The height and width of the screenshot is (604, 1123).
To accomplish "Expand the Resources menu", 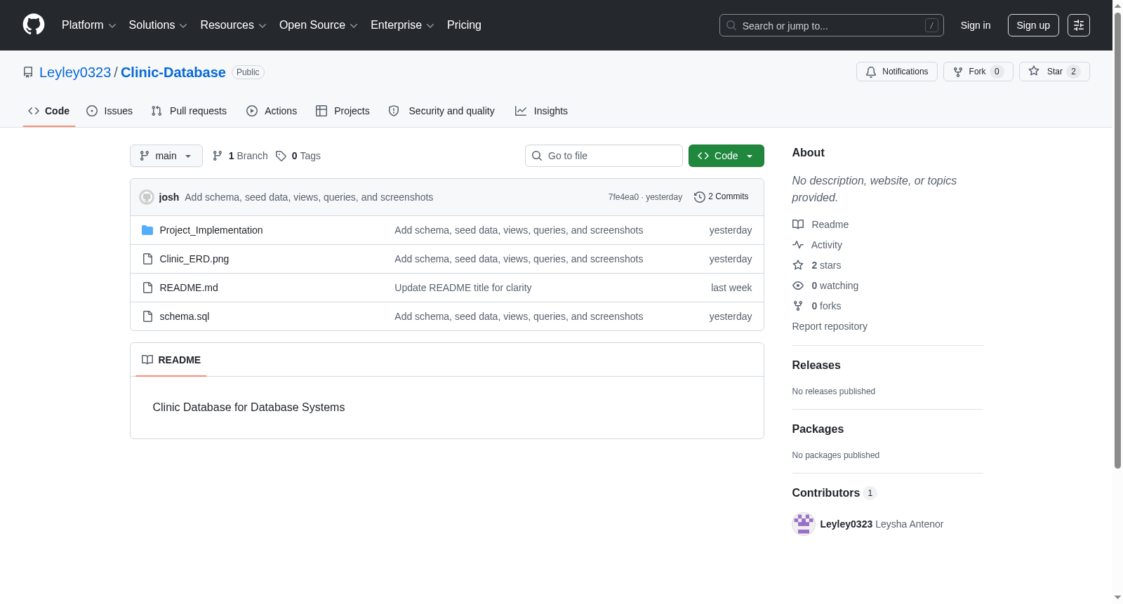I will [x=233, y=25].
